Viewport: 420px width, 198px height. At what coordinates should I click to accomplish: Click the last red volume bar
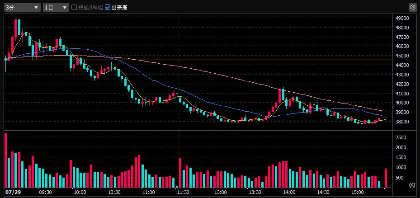pos(386,178)
